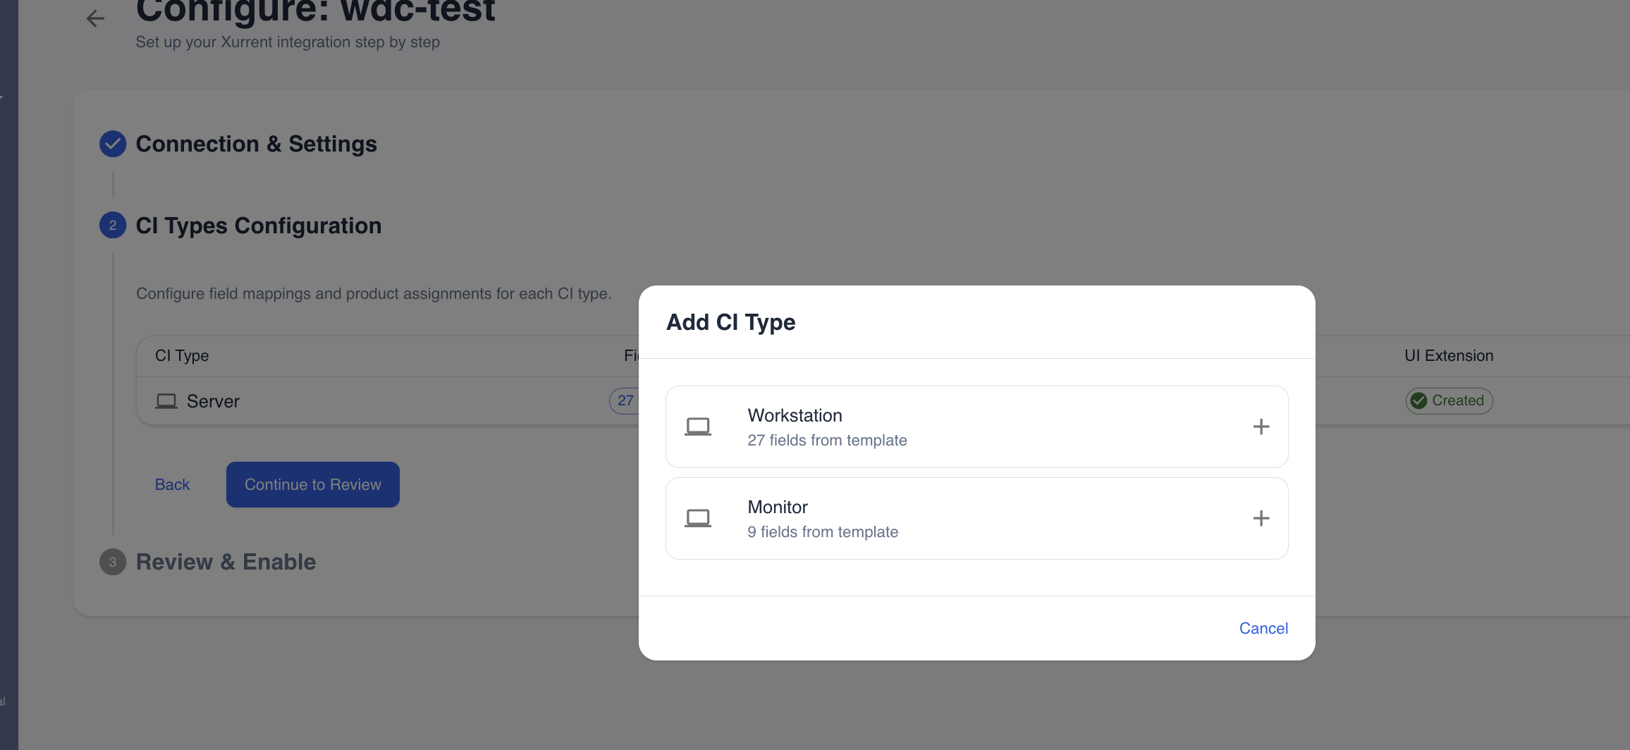1630x750 pixels.
Task: Click the checkmark icon on Connection & Settings
Action: click(x=112, y=144)
